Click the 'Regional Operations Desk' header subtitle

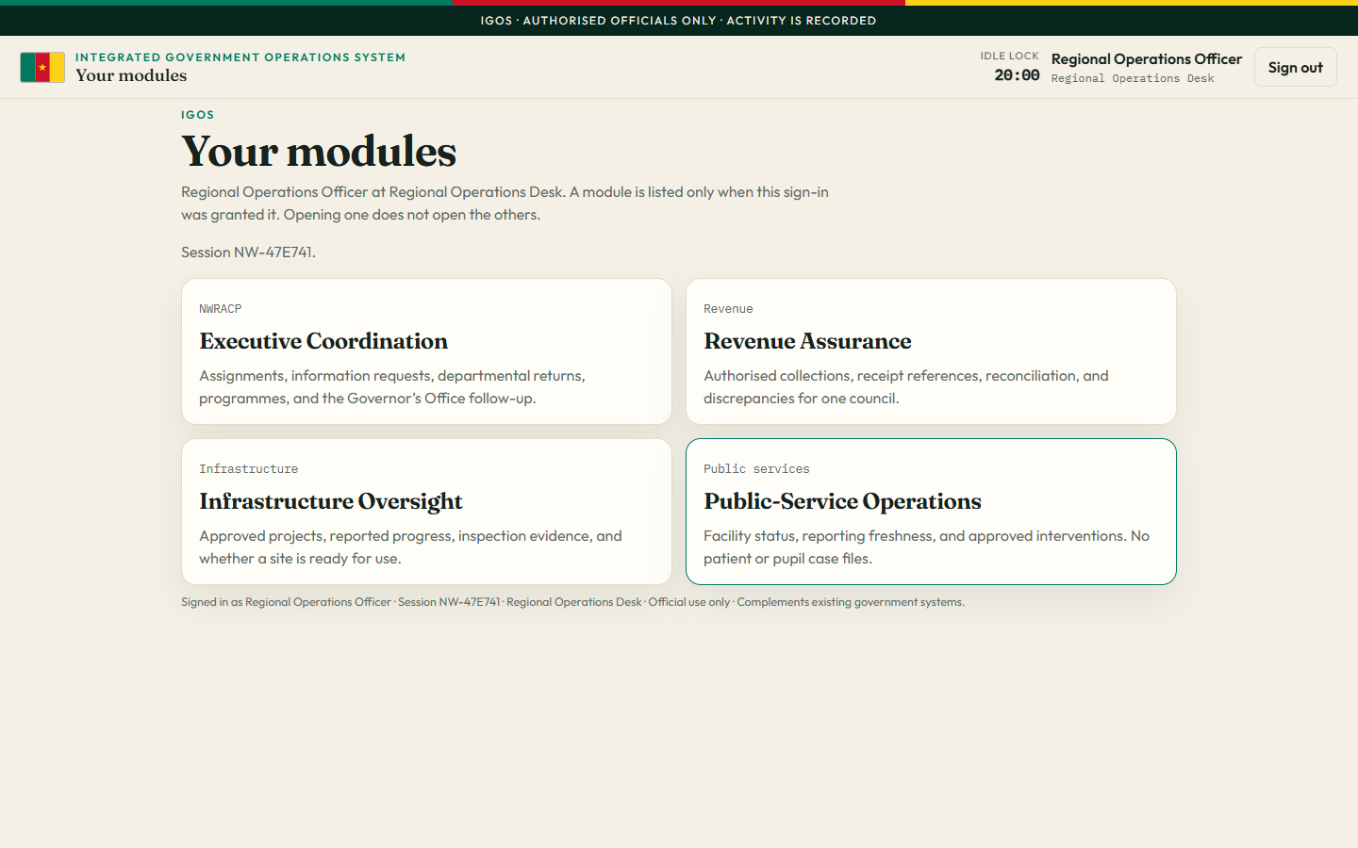coord(1133,78)
